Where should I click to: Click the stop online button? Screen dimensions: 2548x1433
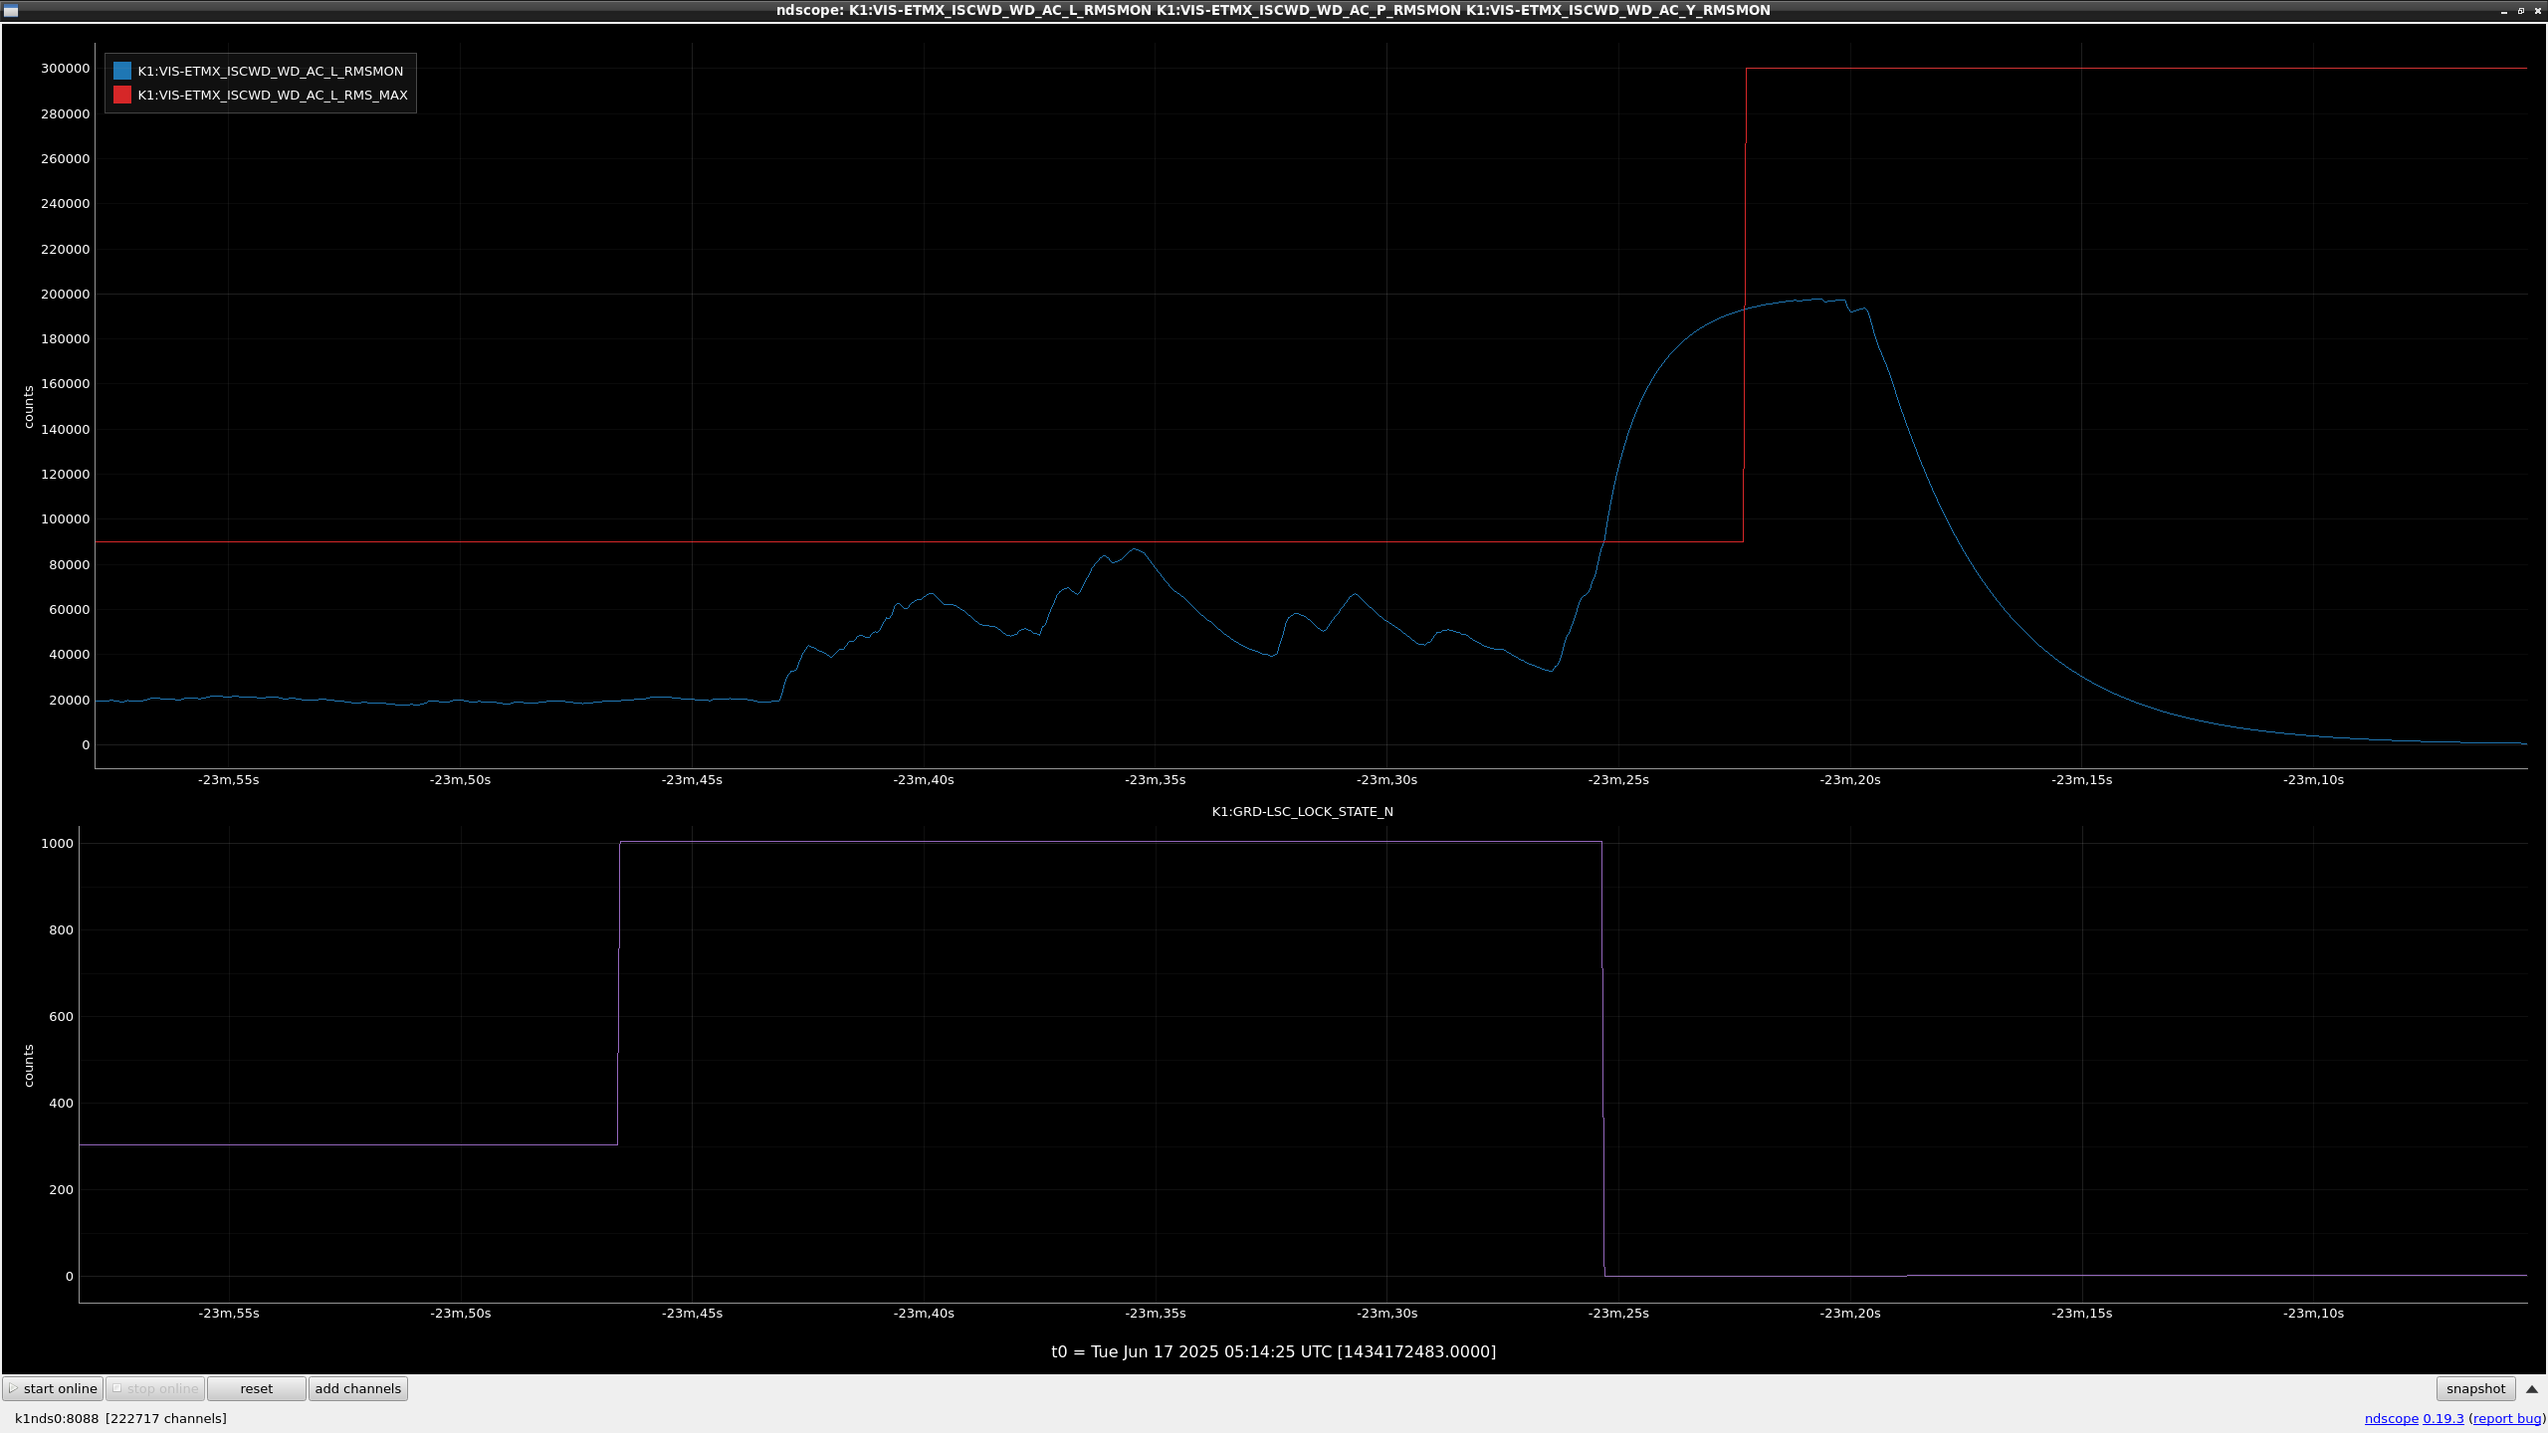coord(155,1388)
